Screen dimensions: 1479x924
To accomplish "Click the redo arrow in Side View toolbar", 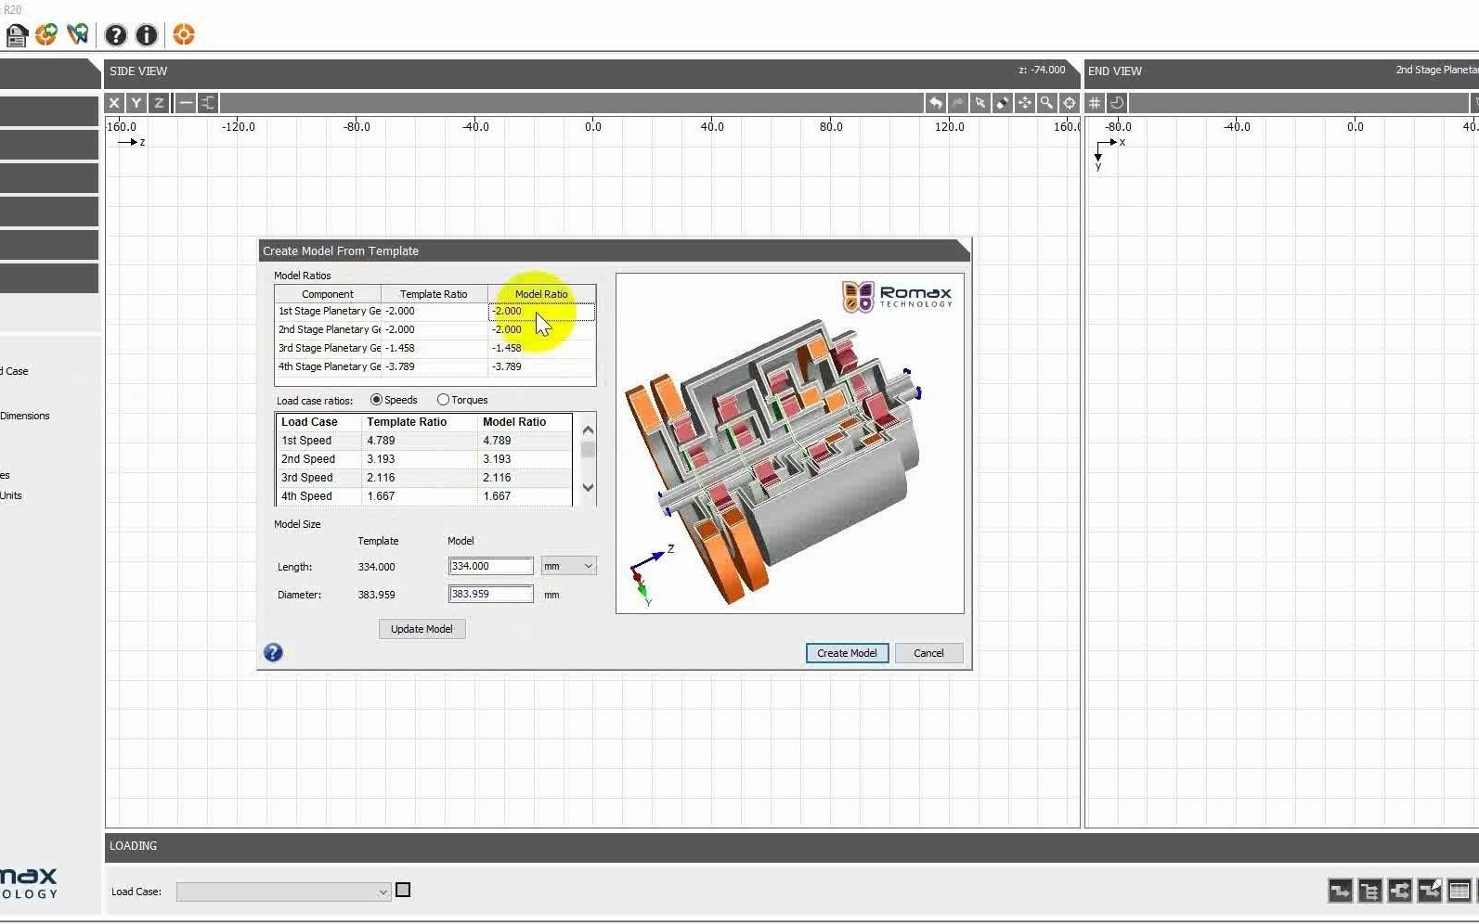I will 957,103.
